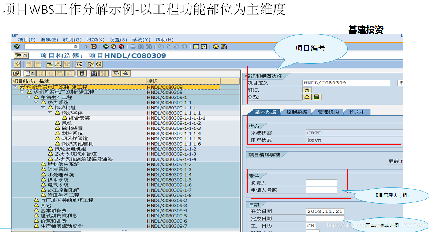Select the 水处理系统 tree row
Viewport: 430px width, 232px height.
click(x=125, y=174)
